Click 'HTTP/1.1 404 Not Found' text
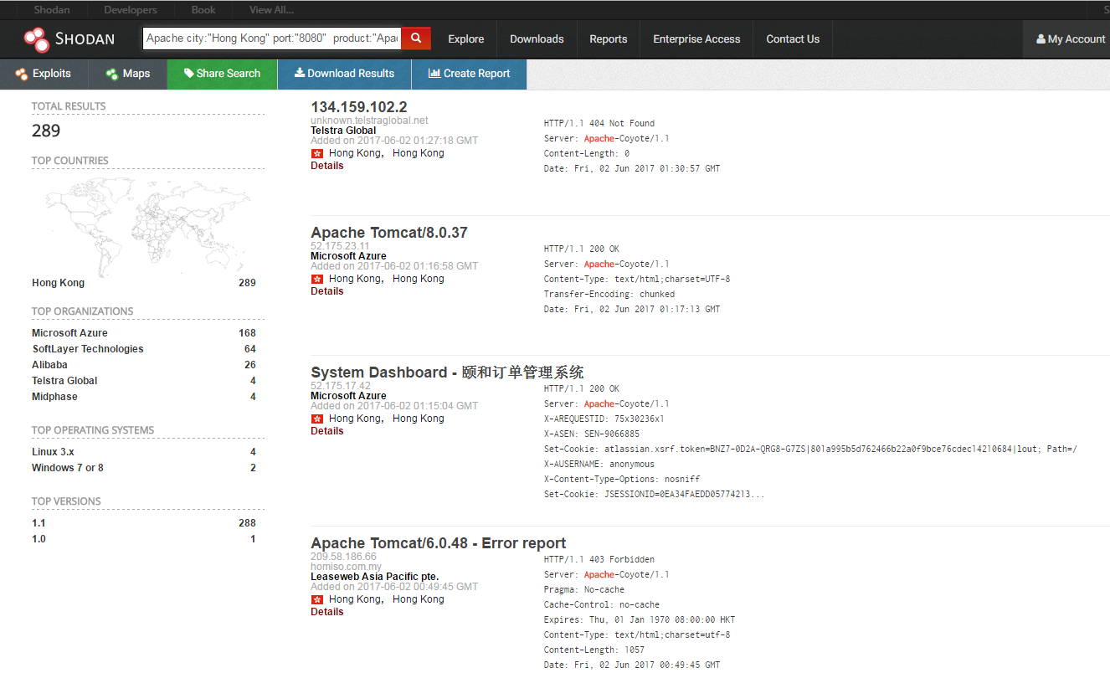This screenshot has height=673, width=1110. pos(599,123)
